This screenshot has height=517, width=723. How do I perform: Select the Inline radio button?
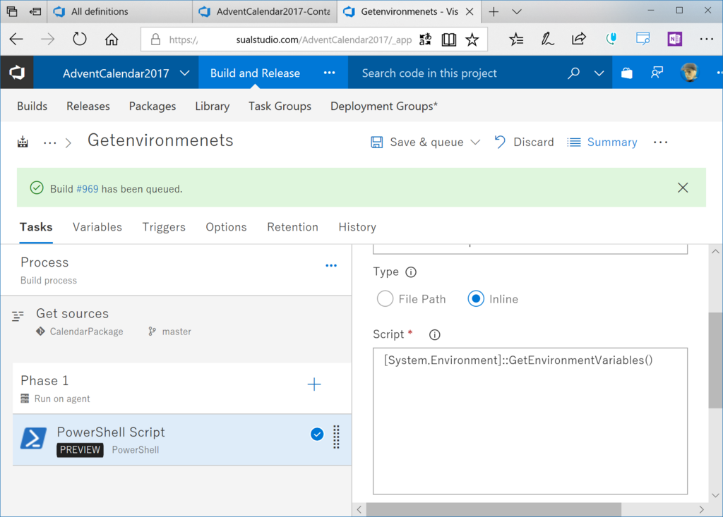pos(476,299)
